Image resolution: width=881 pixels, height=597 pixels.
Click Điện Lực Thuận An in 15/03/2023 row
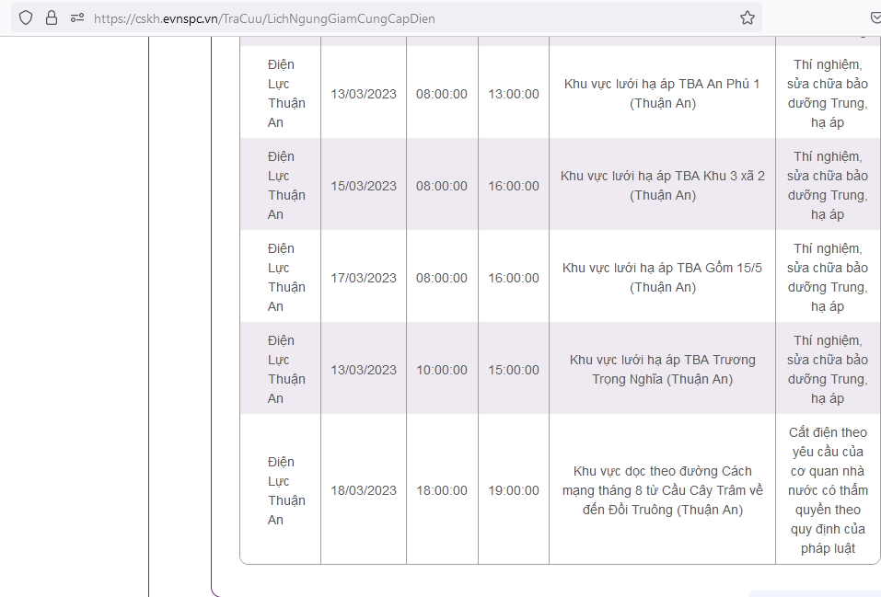(x=286, y=186)
